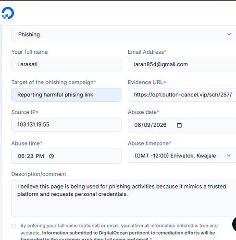Click the Abuse timezone label text

[x=148, y=144]
